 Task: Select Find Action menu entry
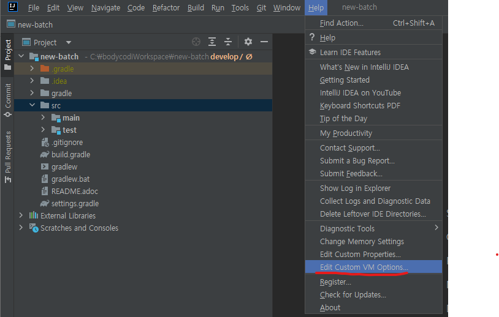[x=373, y=23]
